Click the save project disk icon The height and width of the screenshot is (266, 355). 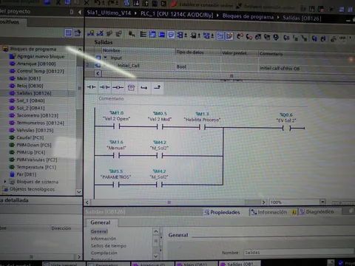tap(47, 2)
